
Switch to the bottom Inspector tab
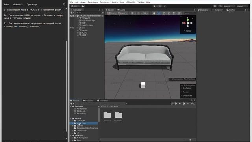point(88,101)
